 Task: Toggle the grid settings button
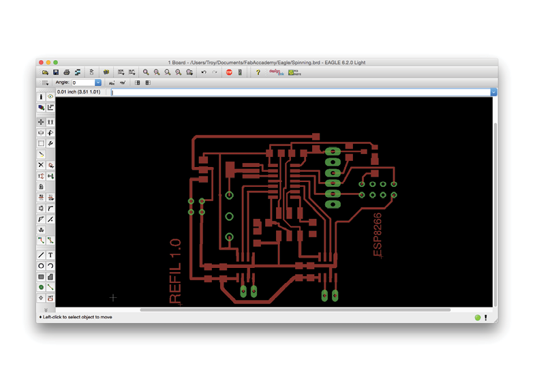click(x=45, y=82)
